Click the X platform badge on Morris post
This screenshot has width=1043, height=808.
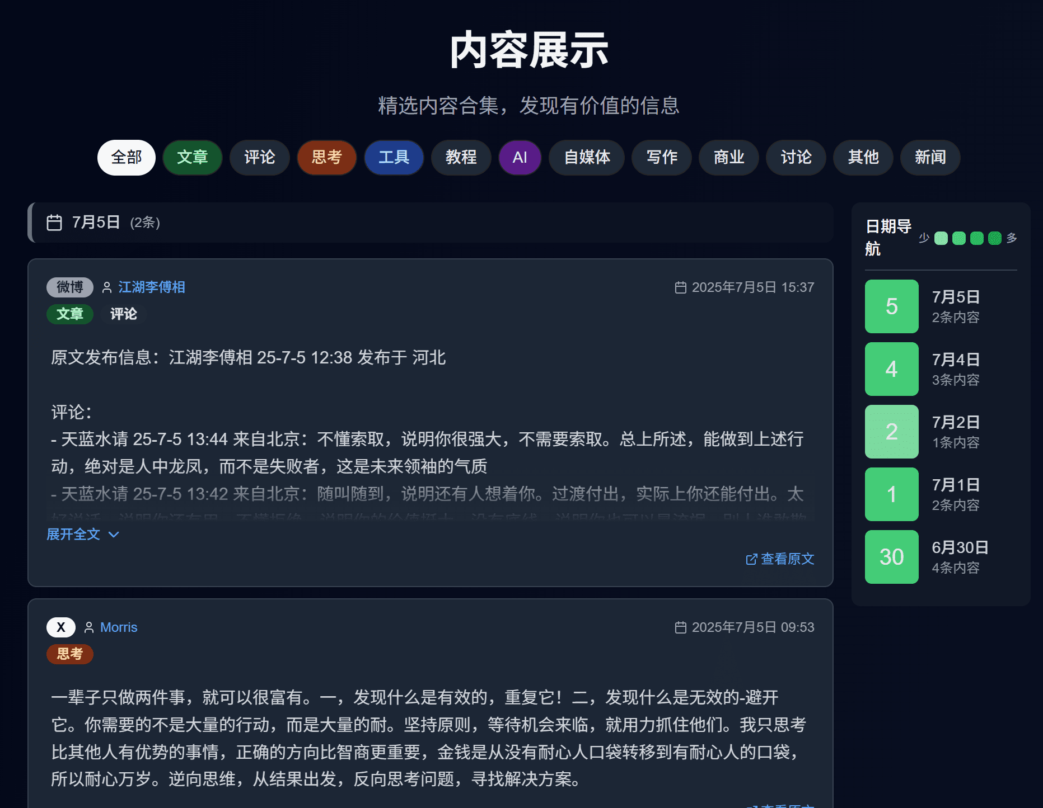pyautogui.click(x=60, y=627)
